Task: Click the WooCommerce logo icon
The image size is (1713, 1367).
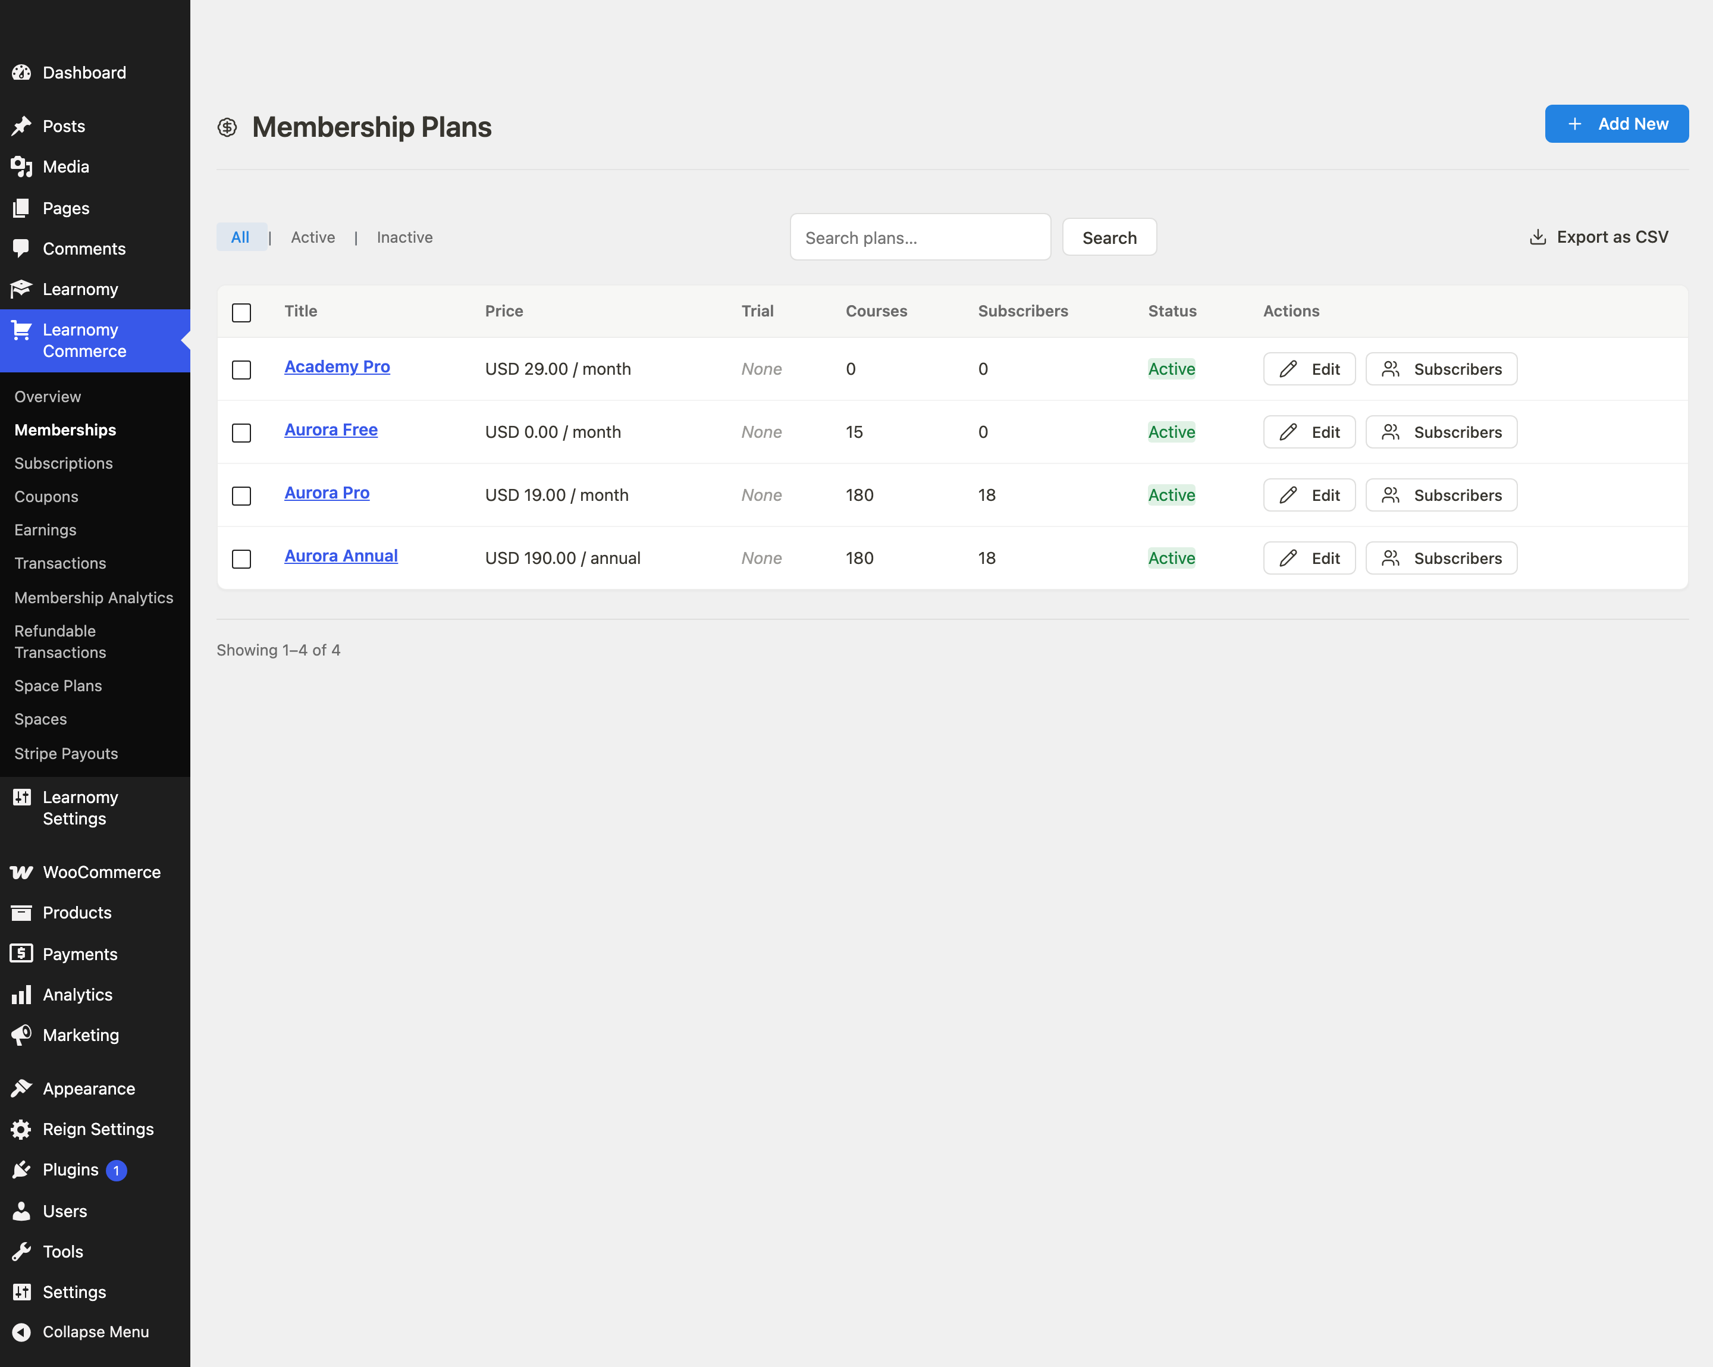Action: point(21,872)
